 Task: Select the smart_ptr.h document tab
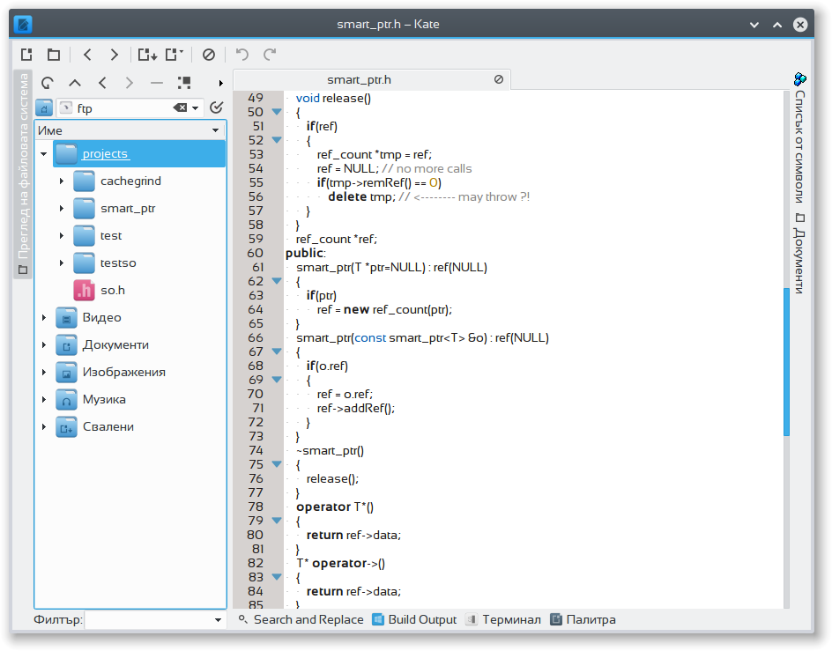tap(371, 79)
